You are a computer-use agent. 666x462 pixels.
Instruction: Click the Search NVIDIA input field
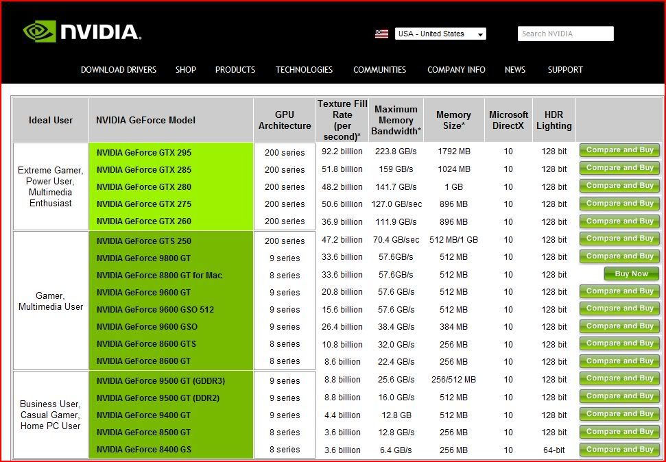pos(565,34)
